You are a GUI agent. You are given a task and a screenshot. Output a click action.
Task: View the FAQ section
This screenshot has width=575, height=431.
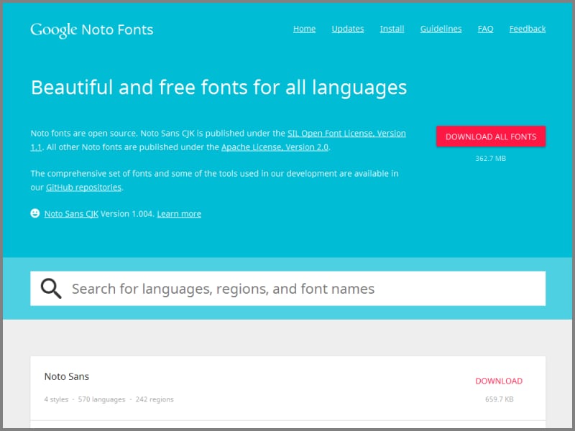(x=485, y=29)
